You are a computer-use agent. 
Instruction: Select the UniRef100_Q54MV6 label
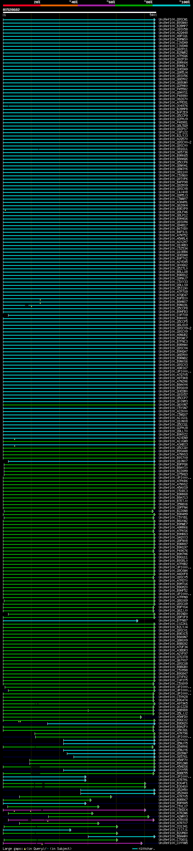point(173,747)
